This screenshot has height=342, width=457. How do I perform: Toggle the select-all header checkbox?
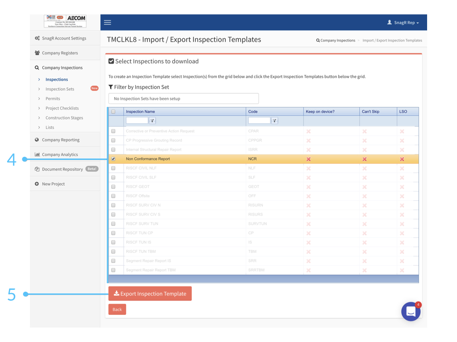point(113,112)
